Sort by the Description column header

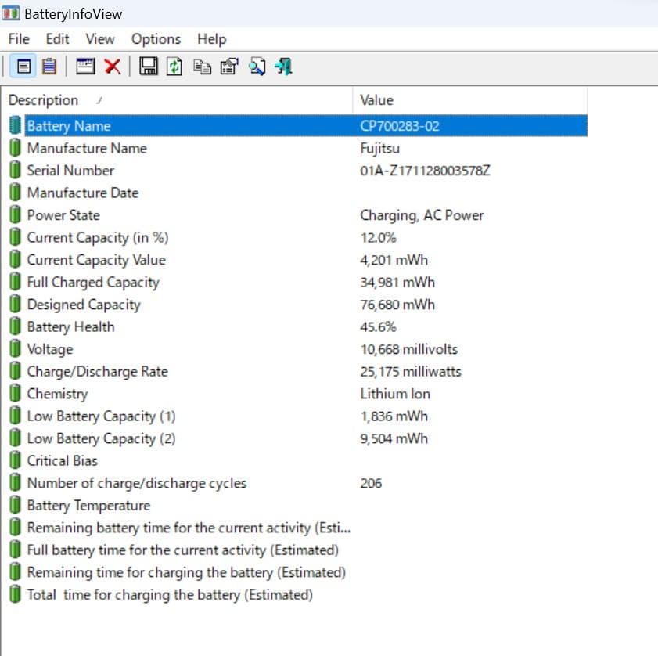(44, 100)
